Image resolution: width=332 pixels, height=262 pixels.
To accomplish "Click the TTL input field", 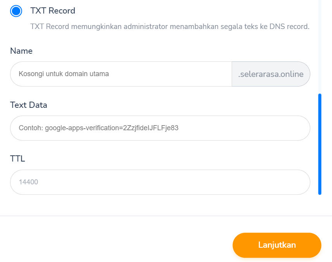I will (x=160, y=182).
